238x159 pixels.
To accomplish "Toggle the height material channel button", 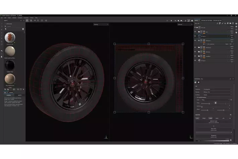I will 204,118.
